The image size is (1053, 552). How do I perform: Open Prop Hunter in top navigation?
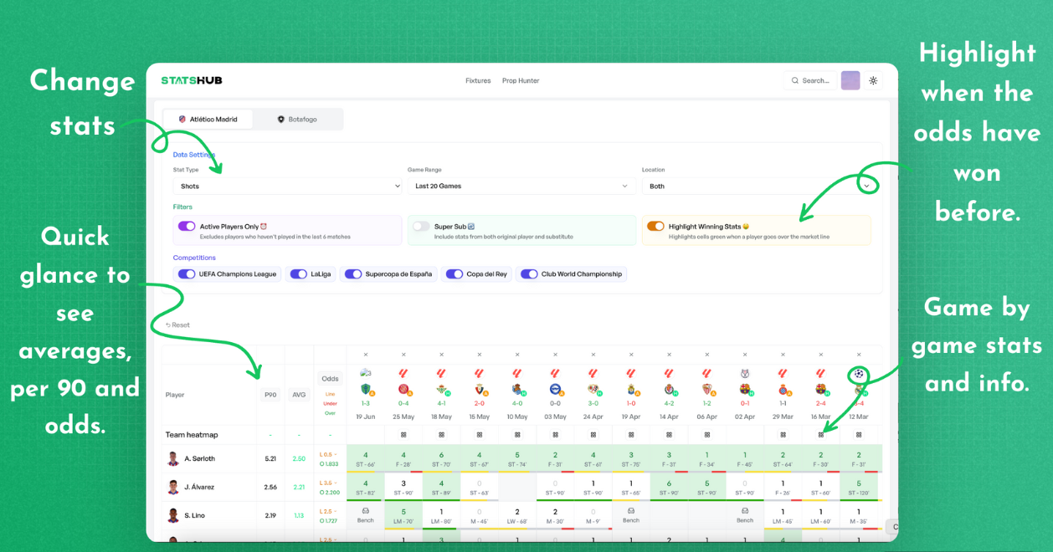tap(521, 80)
